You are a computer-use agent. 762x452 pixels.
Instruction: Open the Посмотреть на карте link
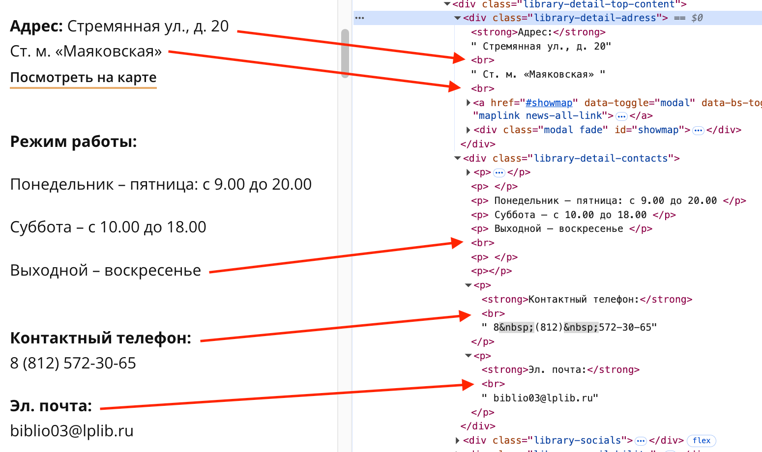(83, 78)
